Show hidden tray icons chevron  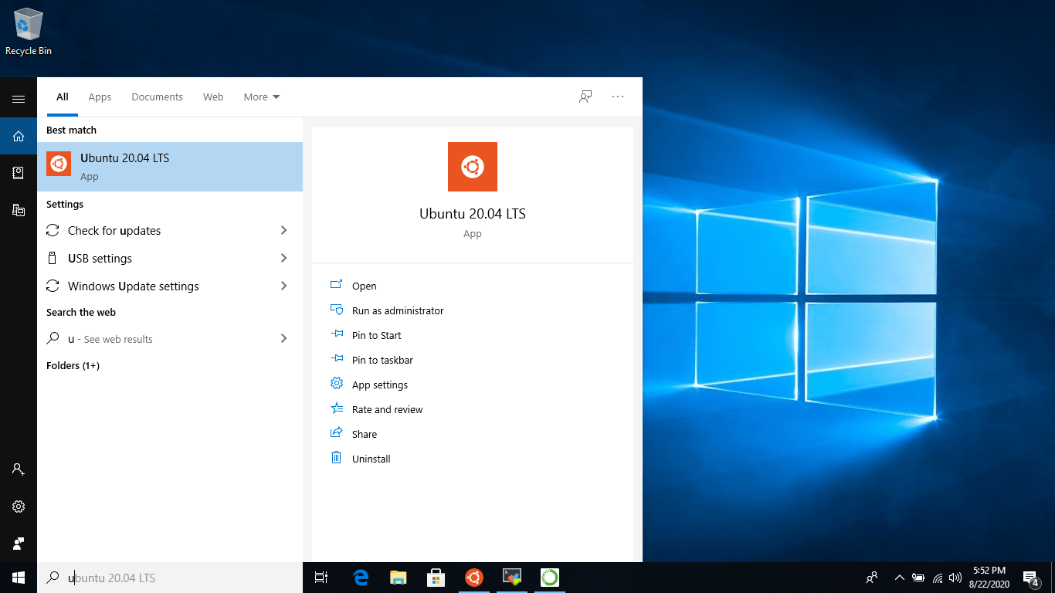click(x=899, y=578)
